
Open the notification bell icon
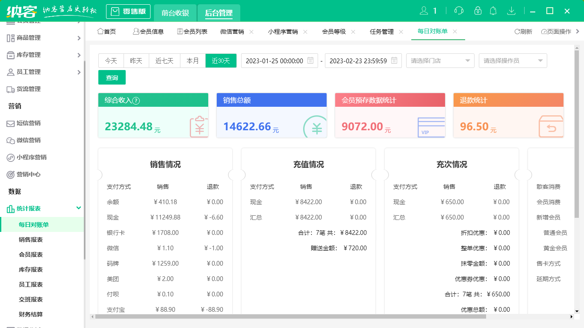(493, 11)
